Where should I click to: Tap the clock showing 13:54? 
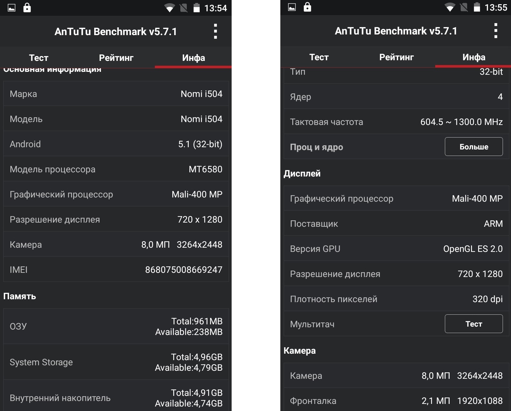coord(215,8)
